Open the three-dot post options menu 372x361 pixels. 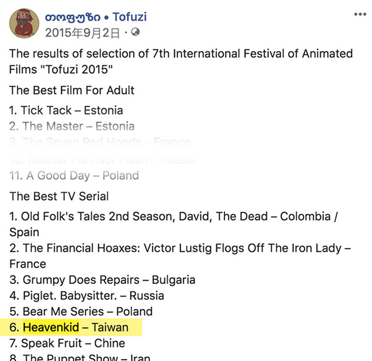coord(360,14)
